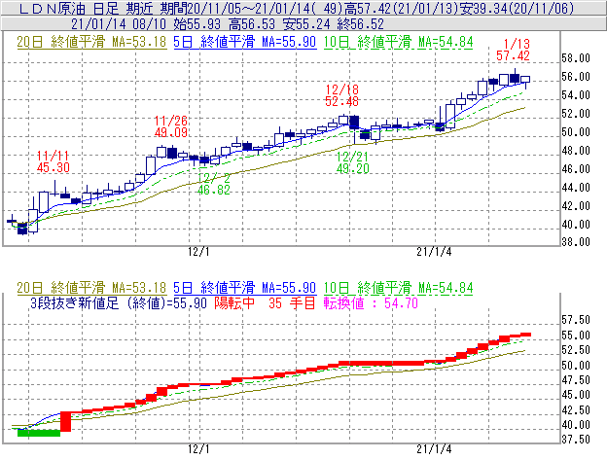Click the 38.00 price axis label
607x460 pixels.
[x=576, y=242]
